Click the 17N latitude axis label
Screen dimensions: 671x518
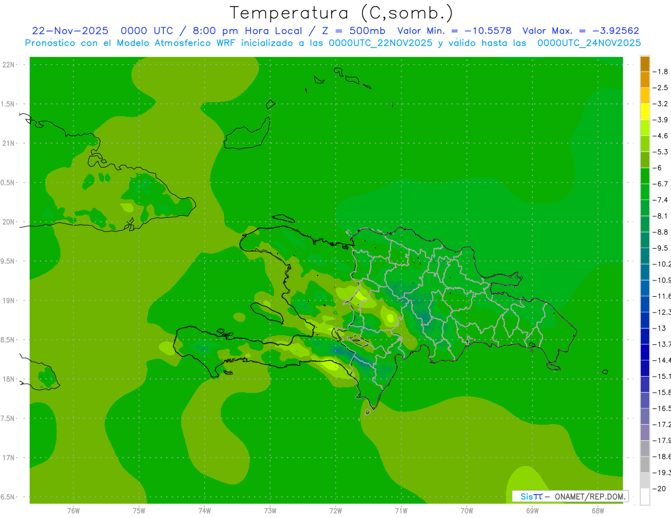[9, 458]
